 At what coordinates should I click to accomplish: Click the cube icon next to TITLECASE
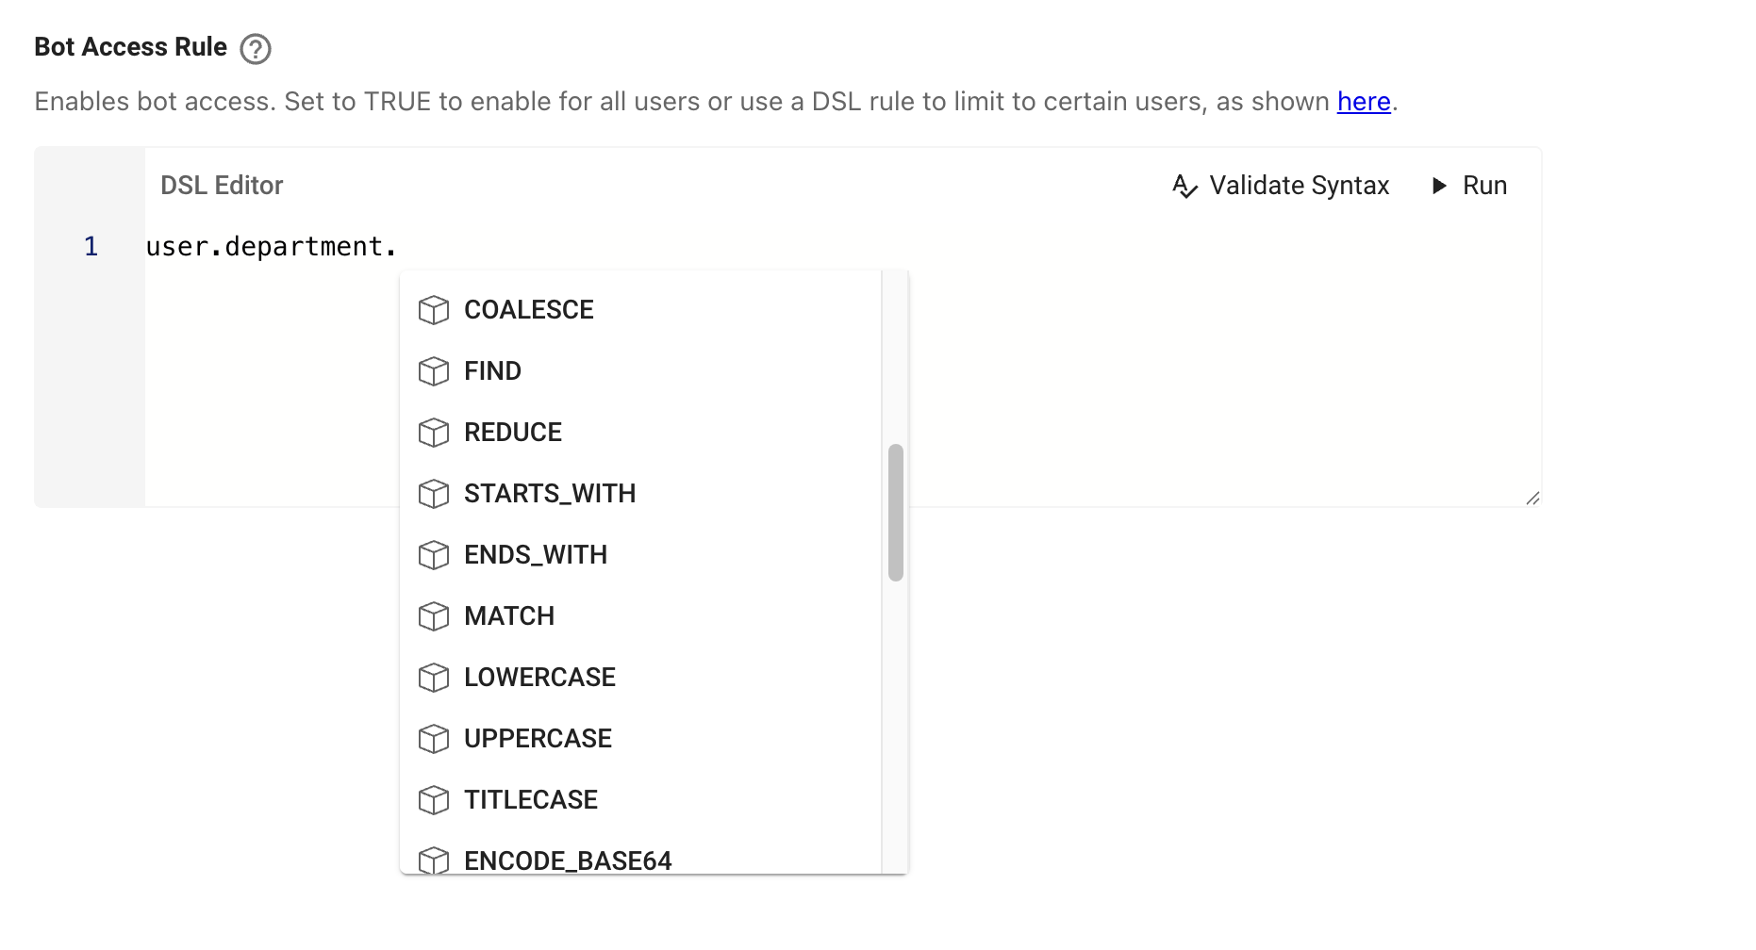(x=434, y=800)
